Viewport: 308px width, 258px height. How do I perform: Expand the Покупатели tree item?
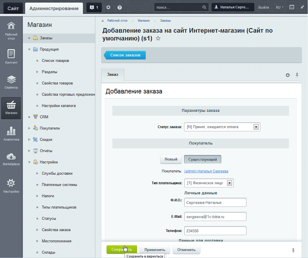[x=29, y=128]
